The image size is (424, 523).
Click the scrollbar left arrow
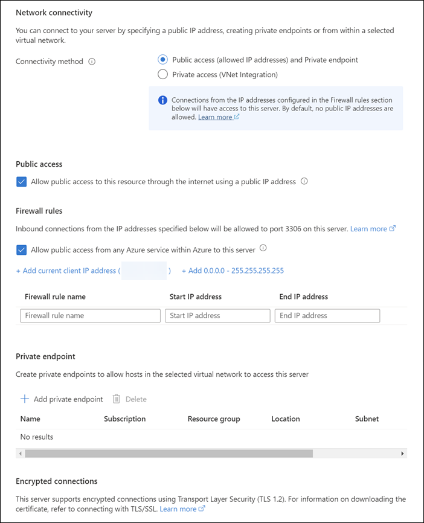[x=20, y=453]
